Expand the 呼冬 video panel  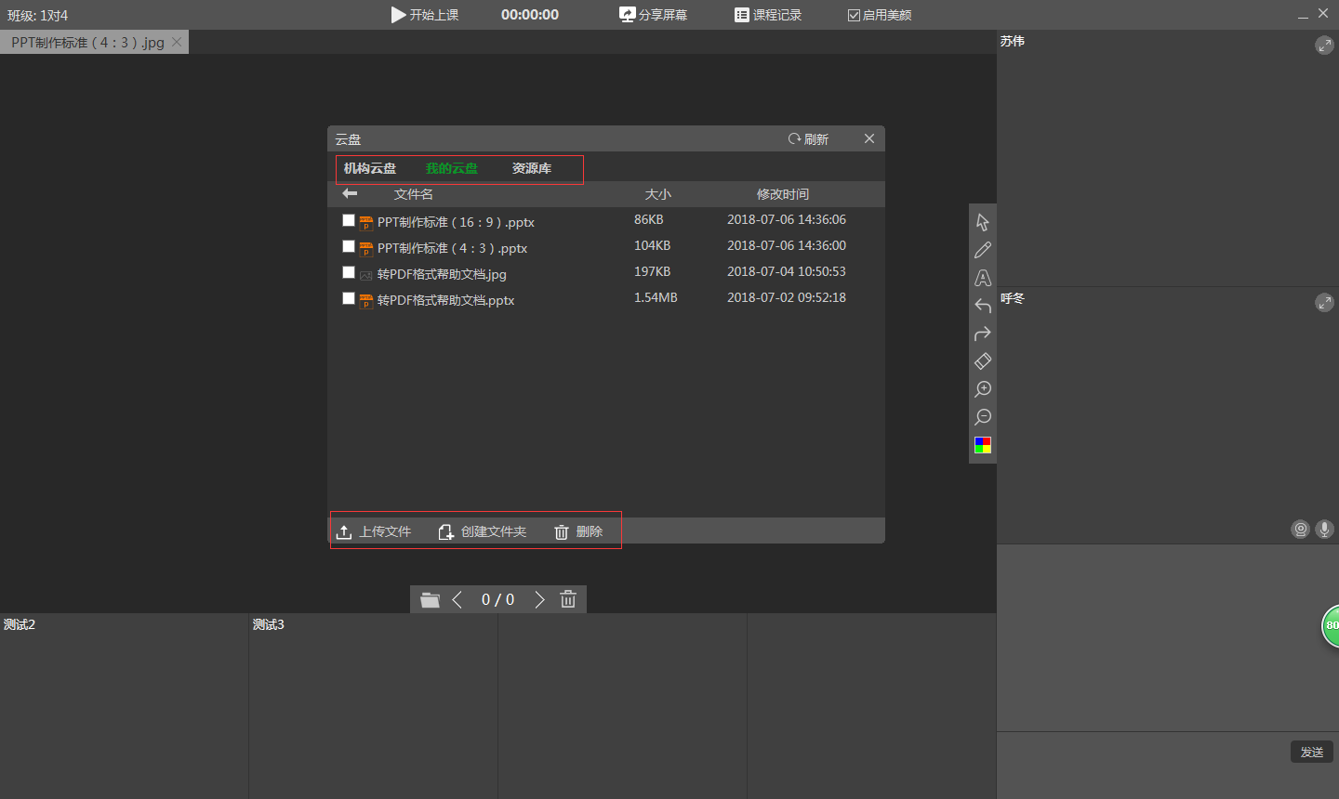(x=1324, y=303)
